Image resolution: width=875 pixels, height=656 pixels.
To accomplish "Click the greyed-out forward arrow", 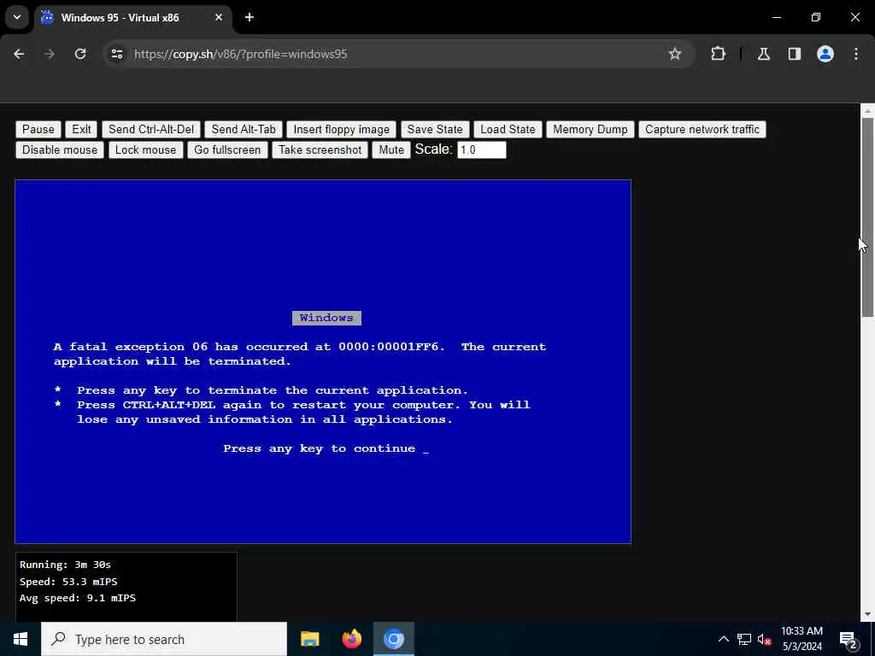I will 50,54.
